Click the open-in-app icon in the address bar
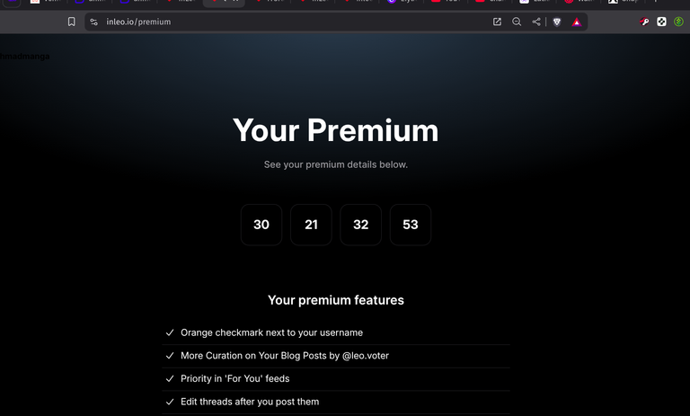 (x=497, y=22)
